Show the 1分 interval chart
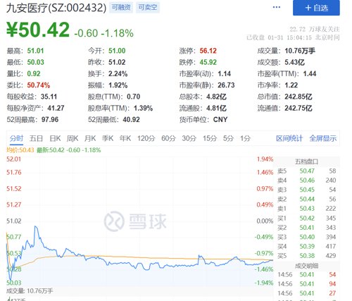This screenshot has height=301, width=352. point(246,138)
